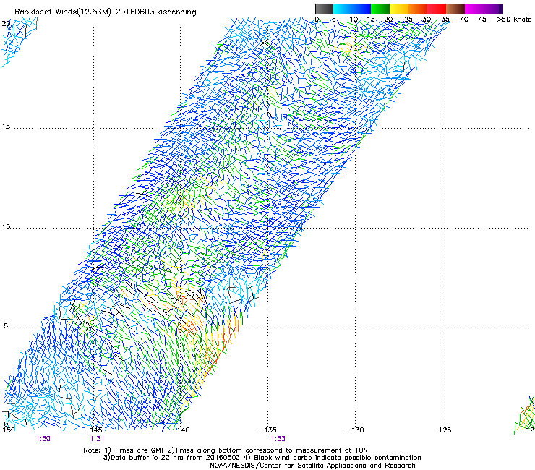The image size is (535, 470).
Task: Click the purple '1:31' time marker
Action: point(97,439)
